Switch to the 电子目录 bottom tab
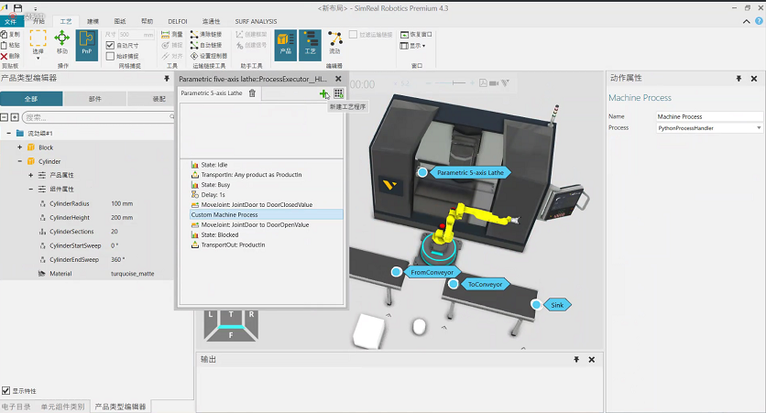Screen dimensions: 766x413 [16, 407]
